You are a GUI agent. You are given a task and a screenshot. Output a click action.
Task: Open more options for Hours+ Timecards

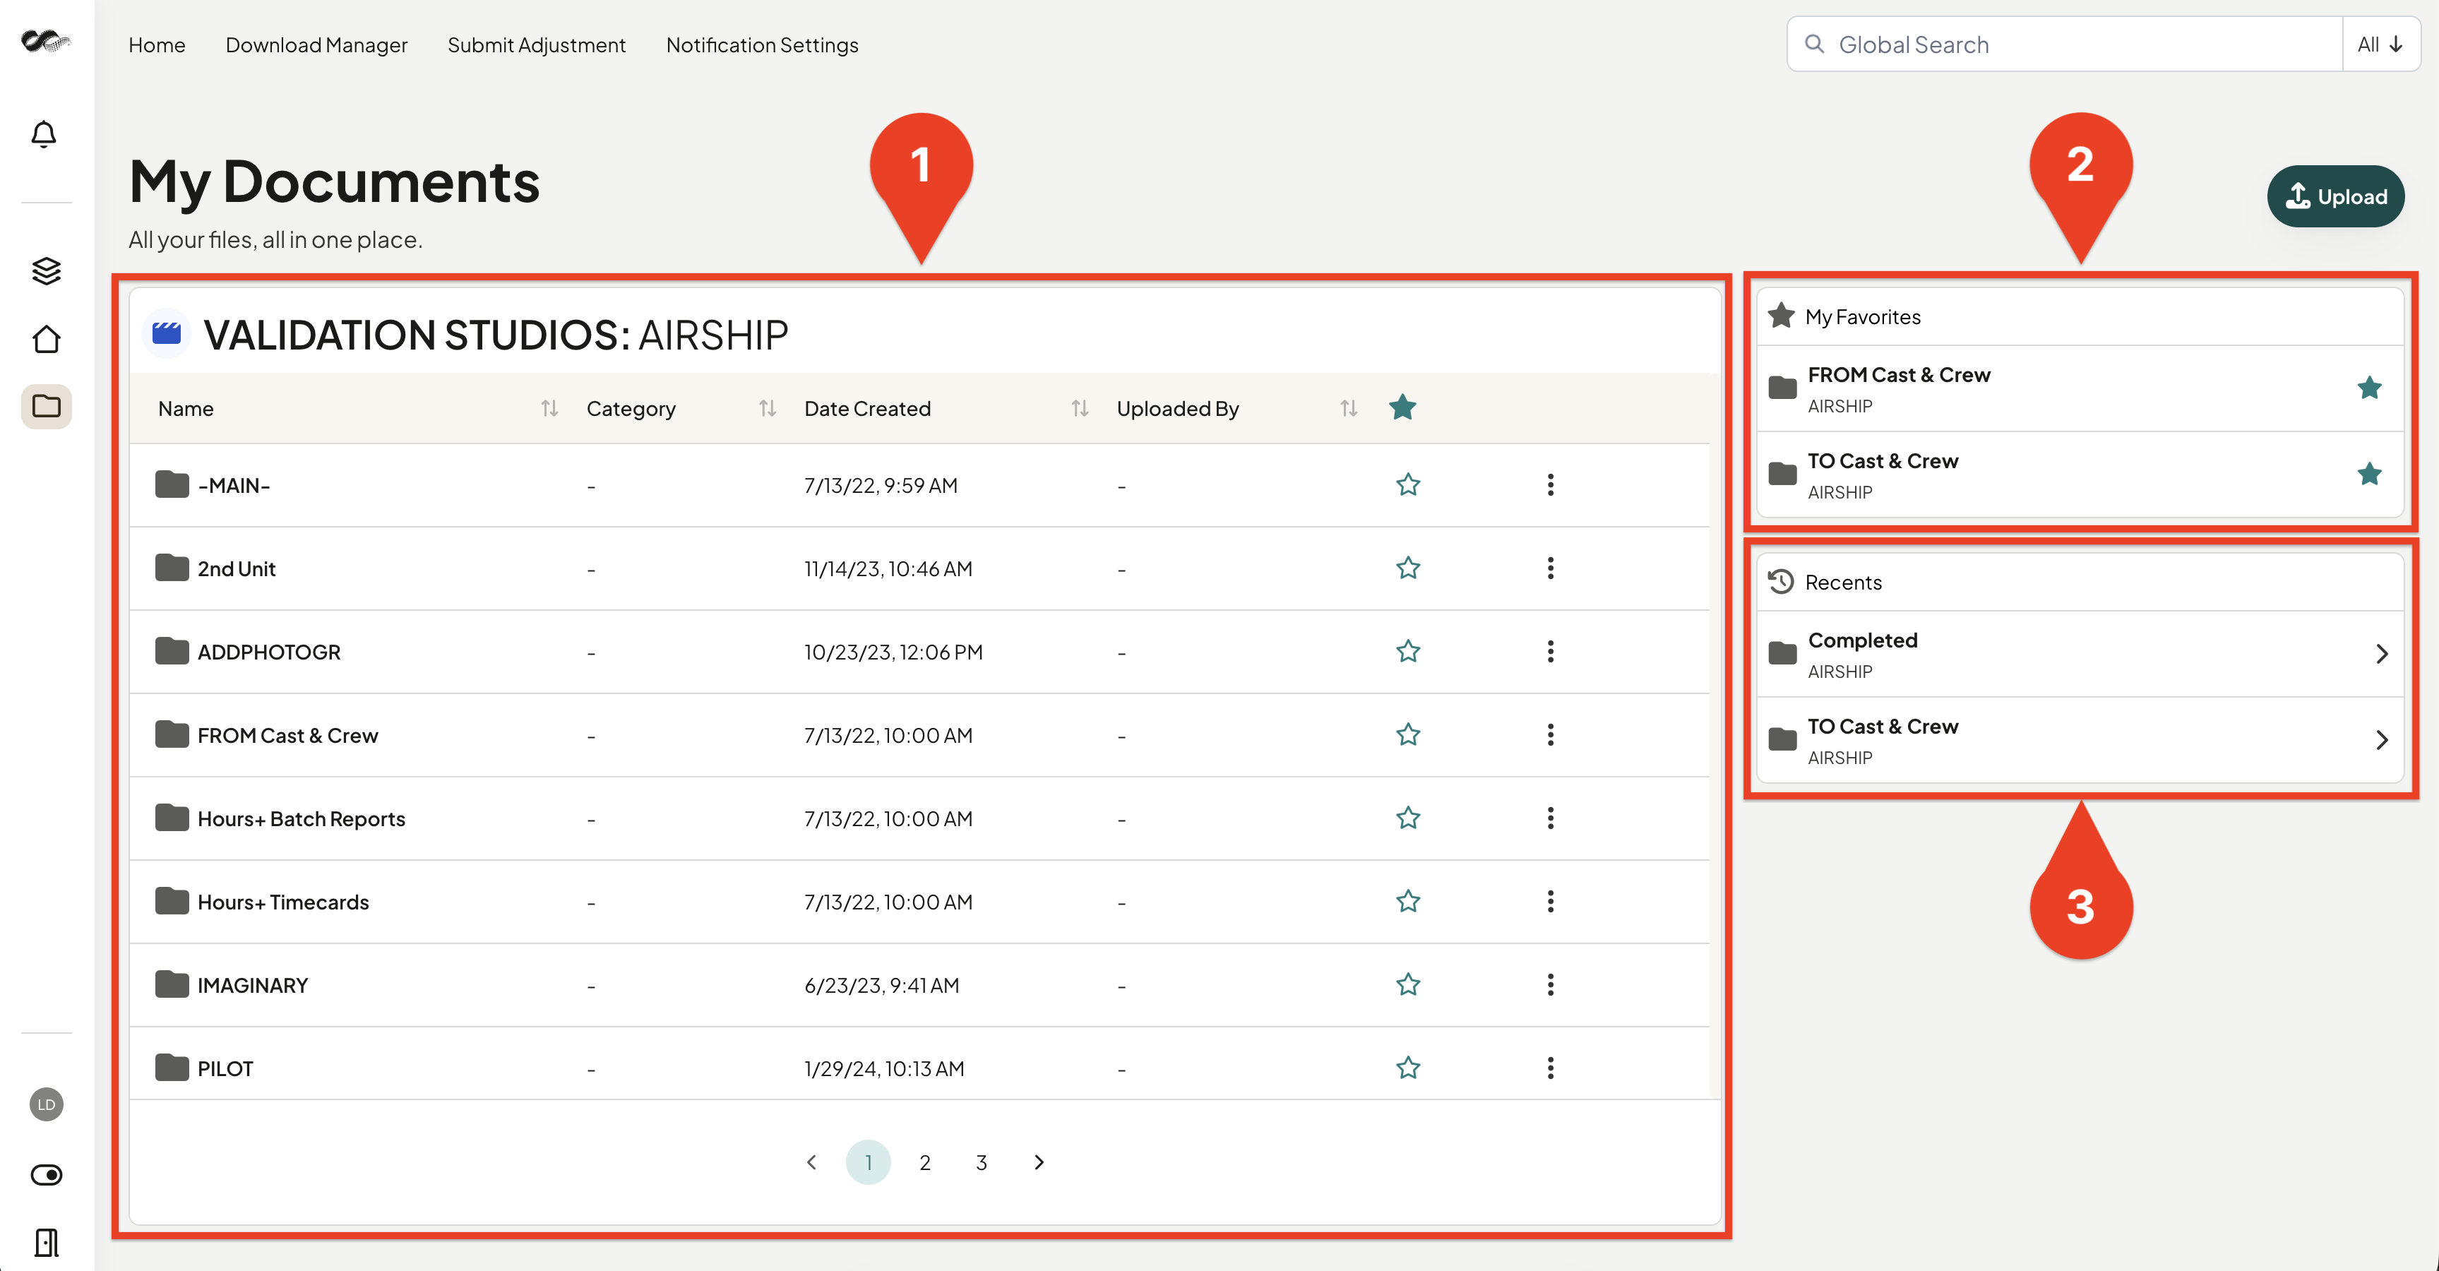pos(1550,902)
